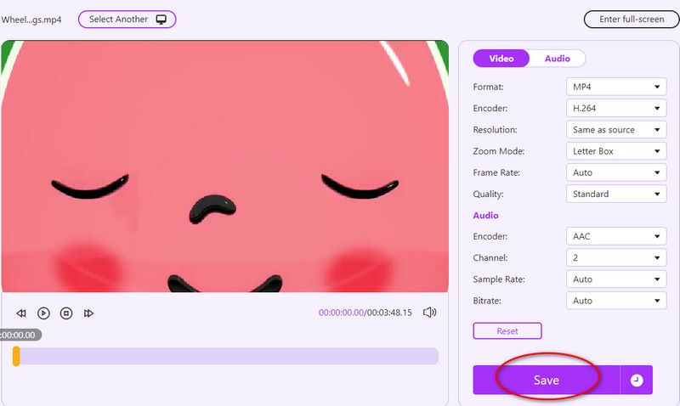
Task: Click the orange timeline playhead handle
Action: [16, 356]
